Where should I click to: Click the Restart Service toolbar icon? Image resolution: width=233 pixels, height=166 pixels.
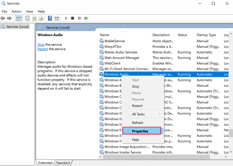86,18
